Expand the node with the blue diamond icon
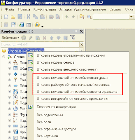 tap(9, 74)
